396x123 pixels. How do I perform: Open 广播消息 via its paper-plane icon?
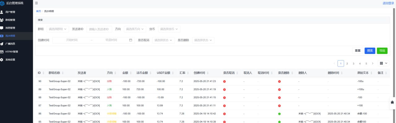click(x=2, y=44)
